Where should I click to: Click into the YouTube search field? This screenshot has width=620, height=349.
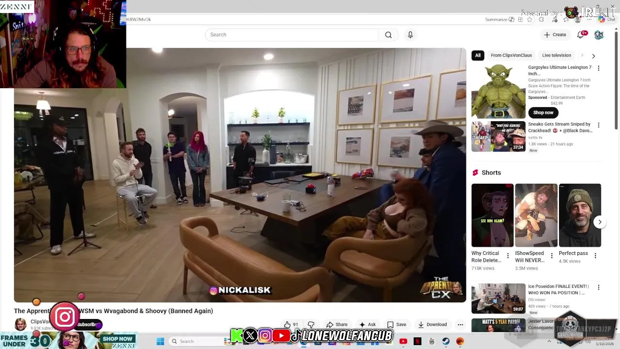pyautogui.click(x=292, y=35)
